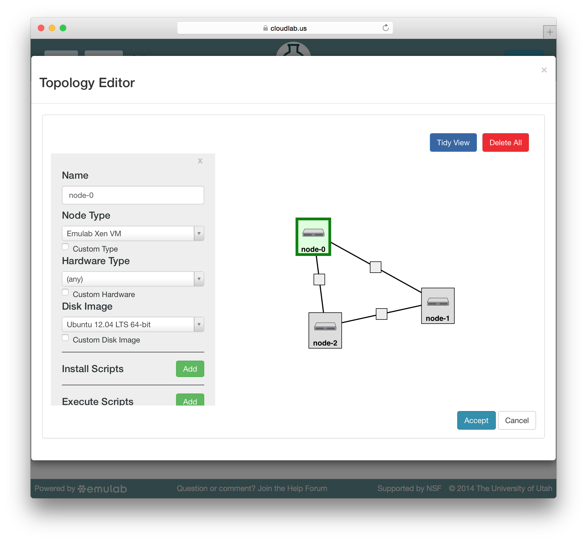
Task: Add an Execute Script
Action: click(190, 400)
